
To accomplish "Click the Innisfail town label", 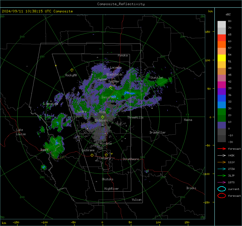I will [109, 97].
